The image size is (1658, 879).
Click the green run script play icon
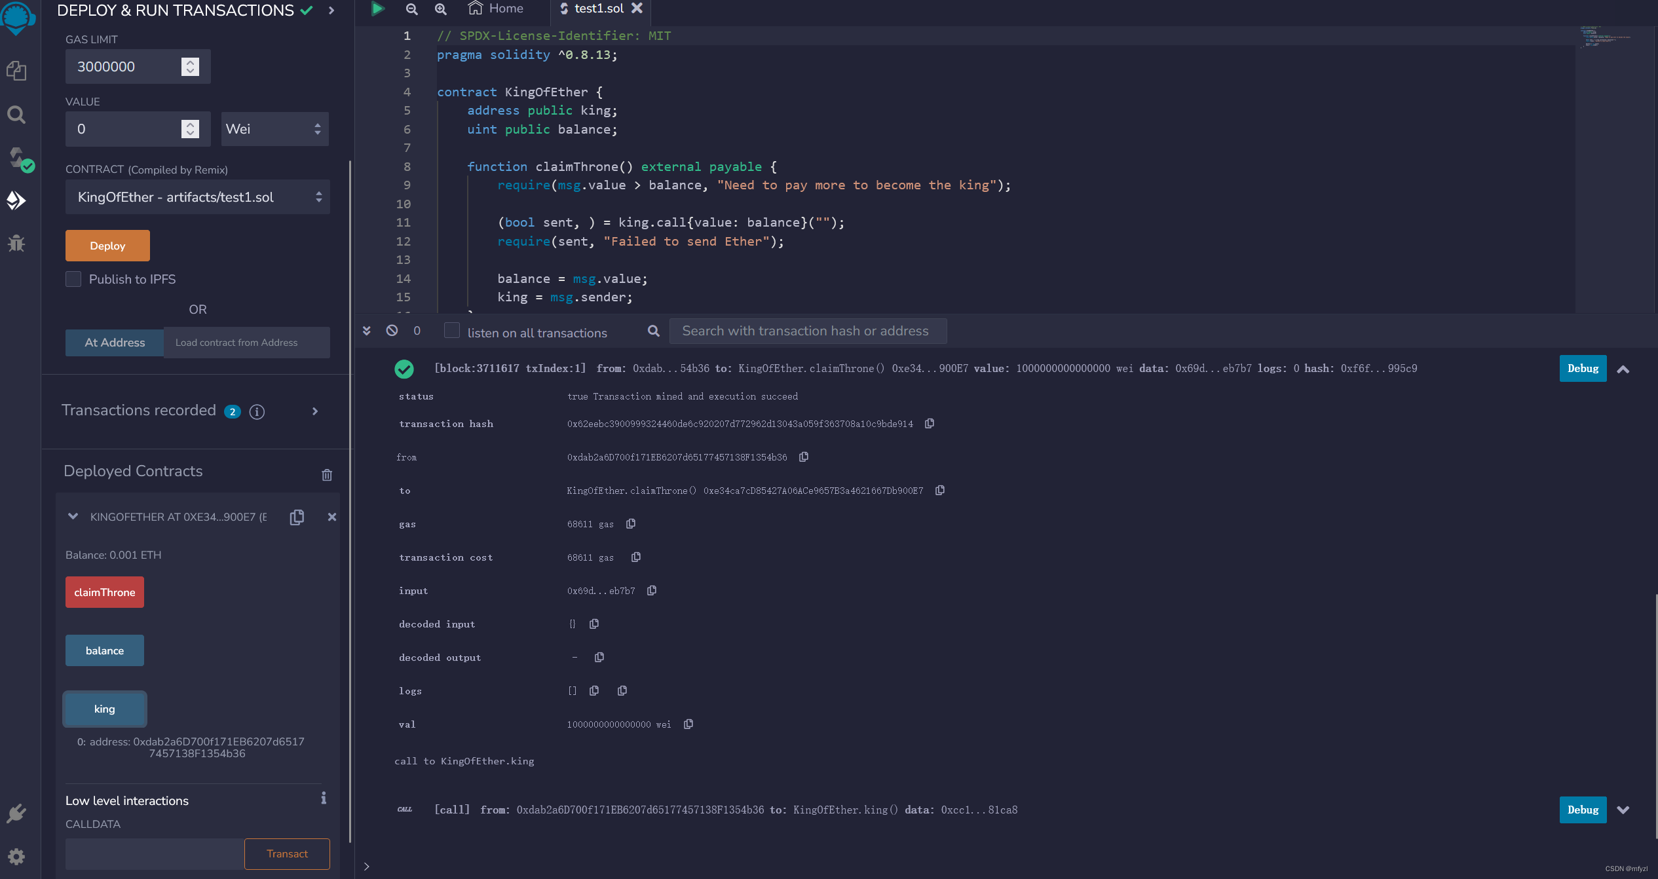(x=378, y=9)
